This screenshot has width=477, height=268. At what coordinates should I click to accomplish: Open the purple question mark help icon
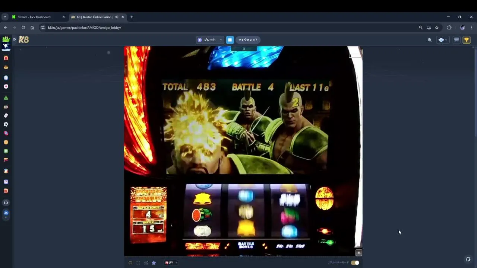(x=6, y=182)
